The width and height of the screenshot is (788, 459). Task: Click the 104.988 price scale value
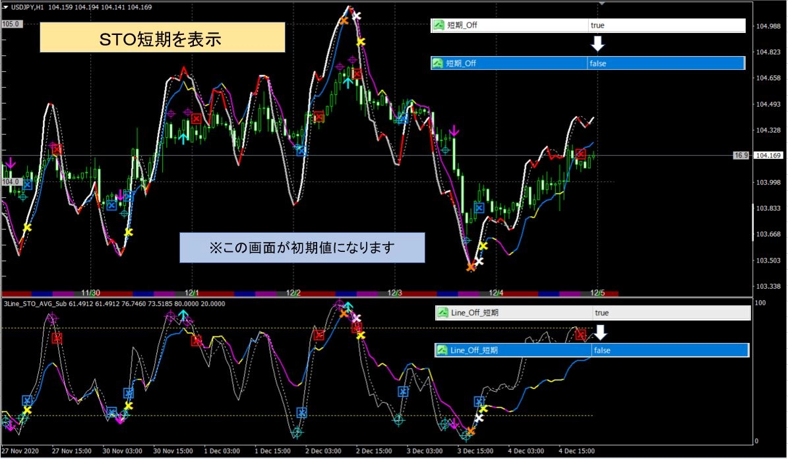768,26
